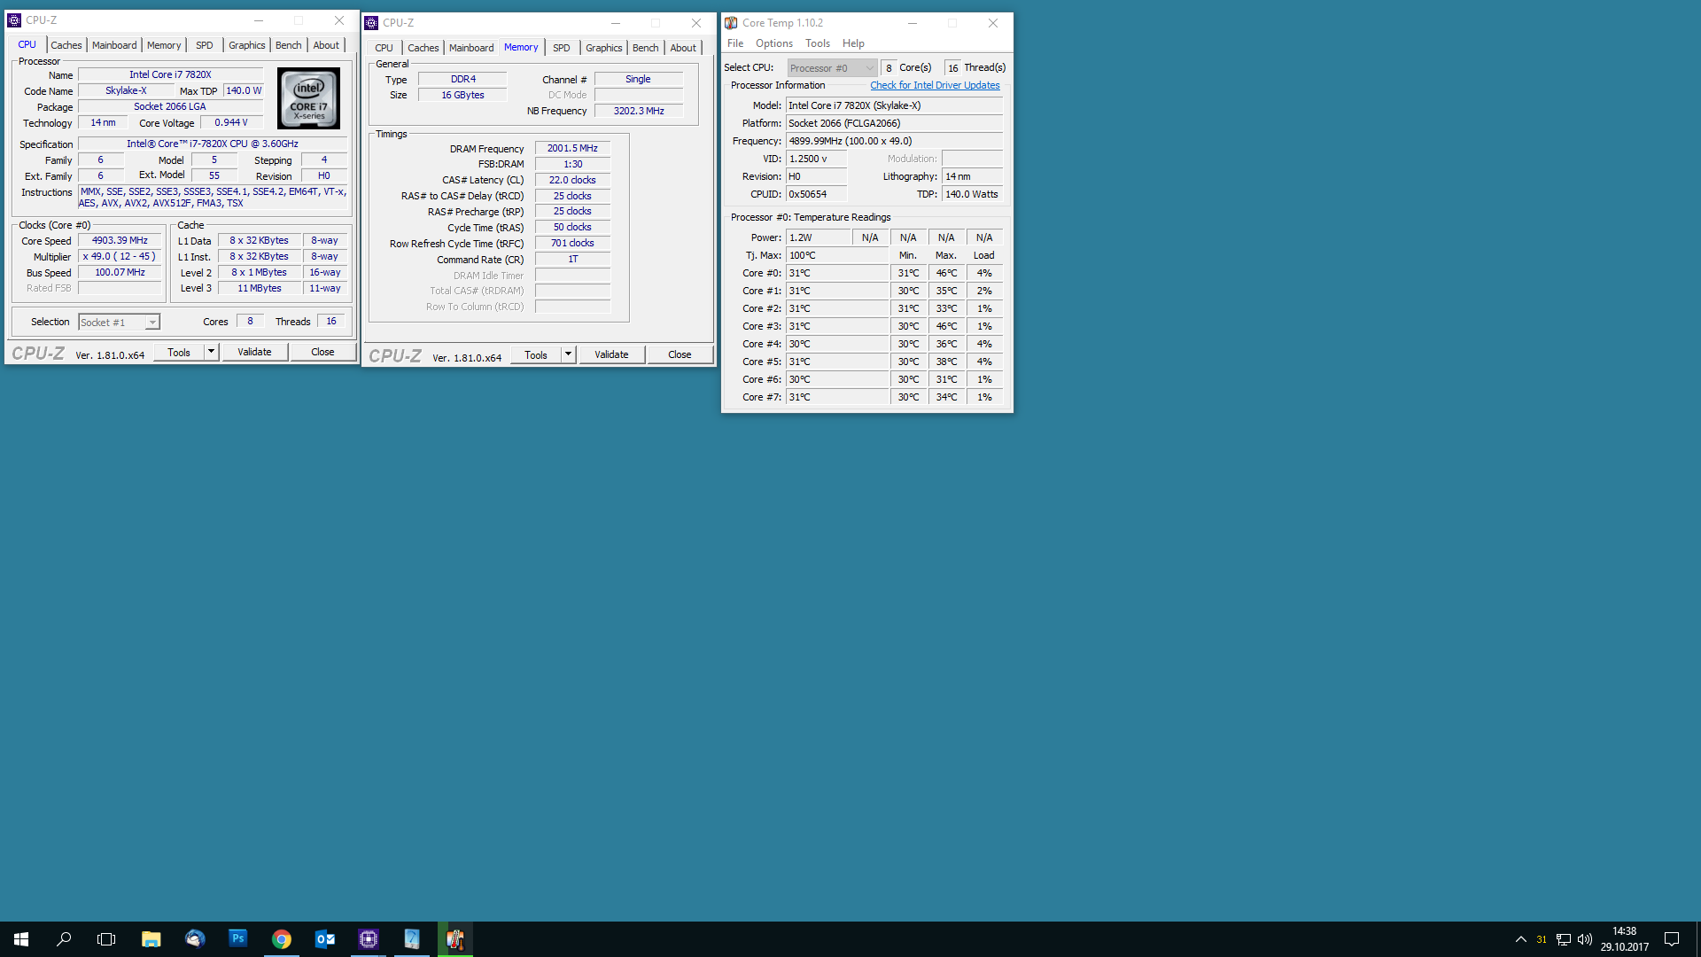
Task: Open Core Temp Help menu
Action: pyautogui.click(x=853, y=43)
